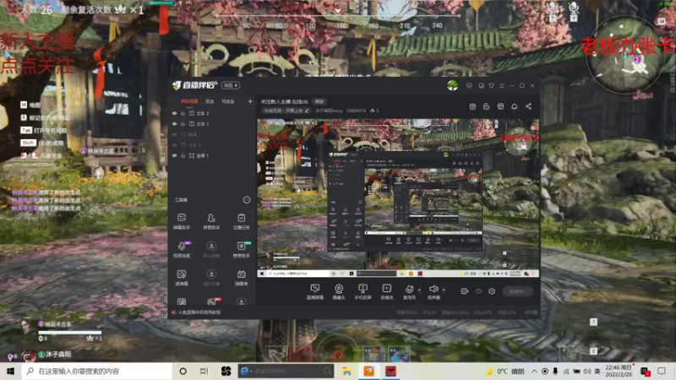This screenshot has width=676, height=380.
Task: Click the share icon in stream header
Action: [x=528, y=106]
